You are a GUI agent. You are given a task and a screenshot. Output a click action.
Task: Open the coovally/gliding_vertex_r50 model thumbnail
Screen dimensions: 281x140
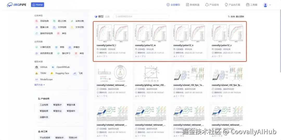coord(151,74)
